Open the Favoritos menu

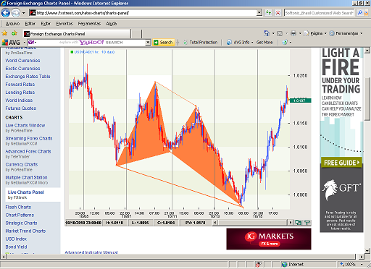coord(64,24)
